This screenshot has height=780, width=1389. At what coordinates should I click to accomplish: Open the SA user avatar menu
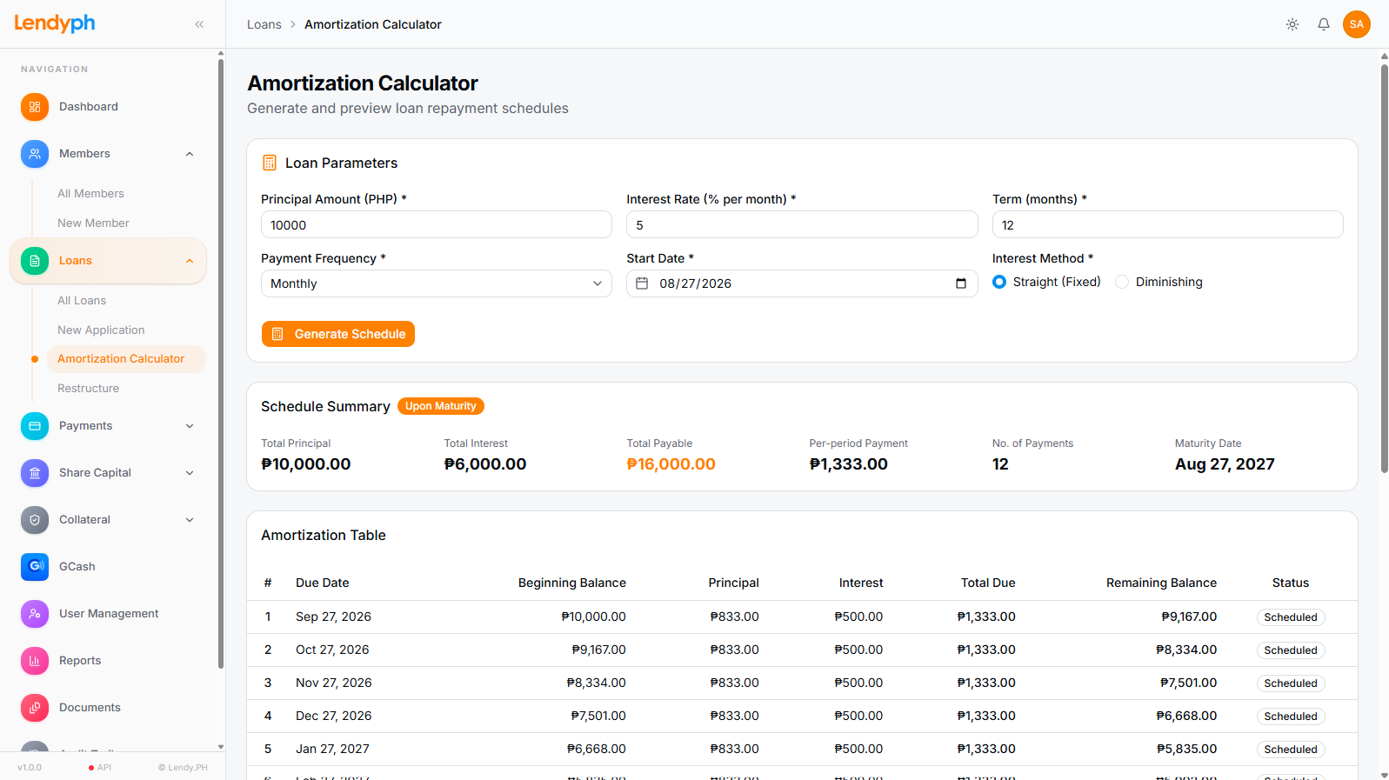1357,24
